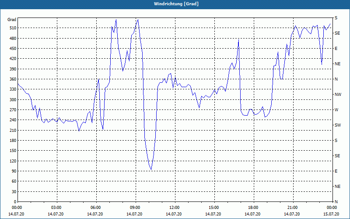Viewport: 350px width, 219px height.
Task: Select the NW compass label
Action: [338, 95]
